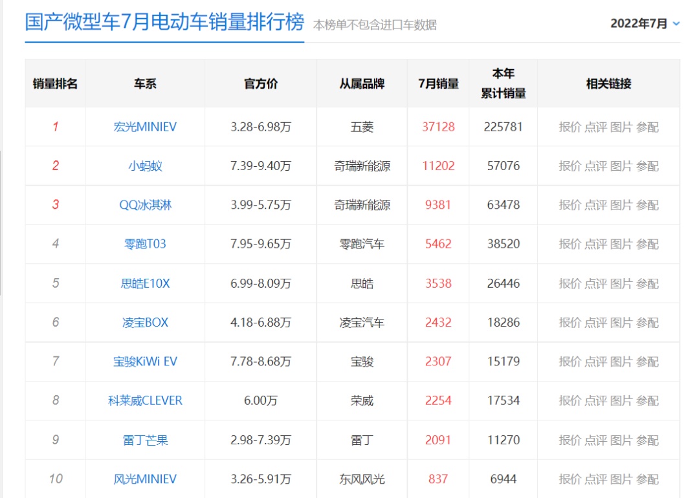Click 参配 in the 零跑T03 row

(x=647, y=244)
